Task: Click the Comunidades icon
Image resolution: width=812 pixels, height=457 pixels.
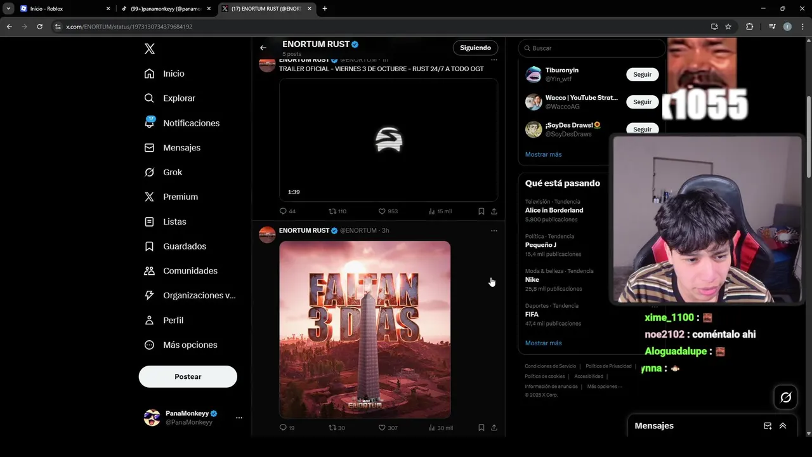Action: point(150,271)
